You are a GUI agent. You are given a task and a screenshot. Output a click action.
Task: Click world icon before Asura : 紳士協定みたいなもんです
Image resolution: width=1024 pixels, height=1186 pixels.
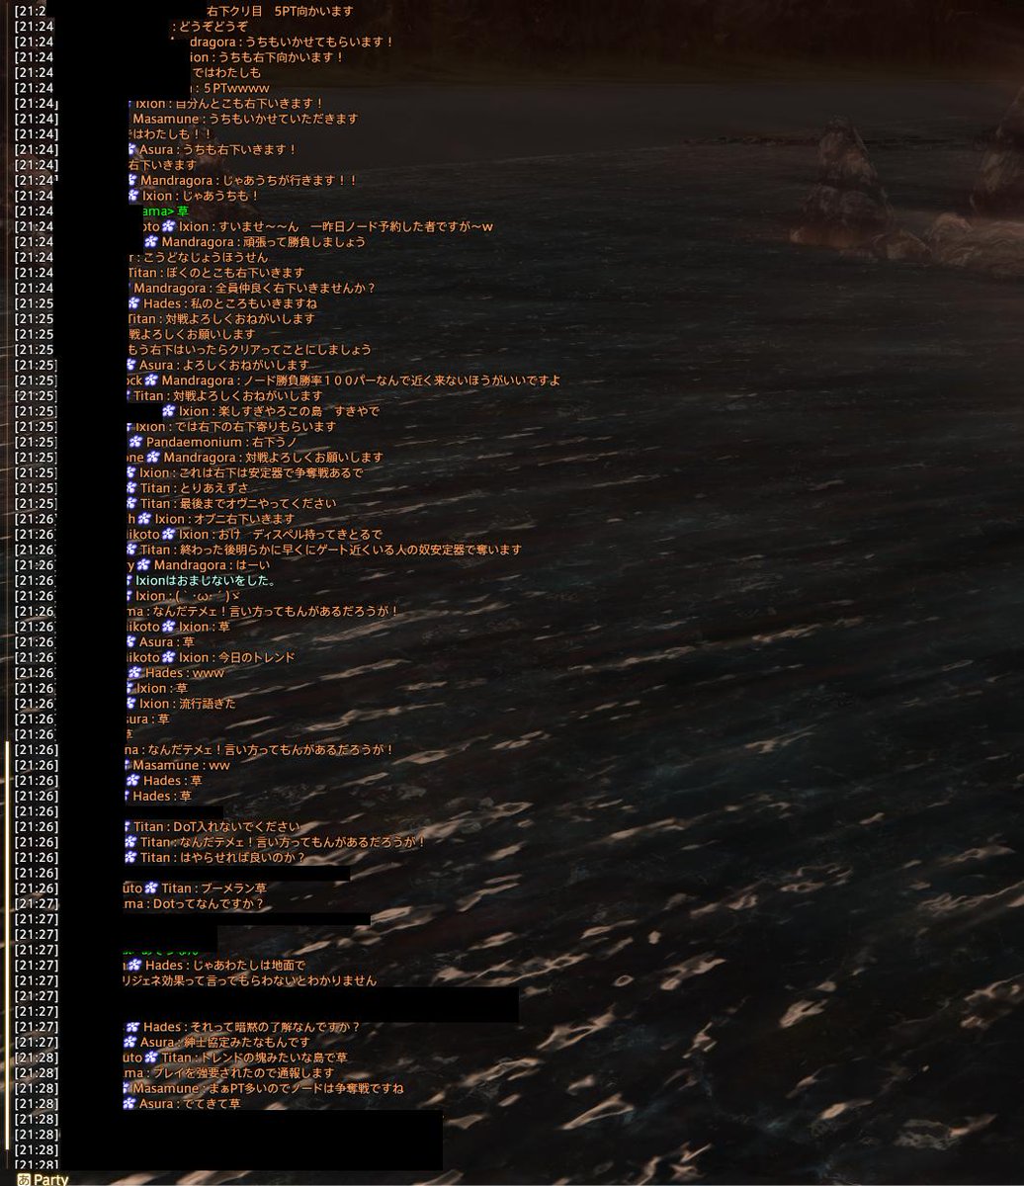click(130, 1043)
